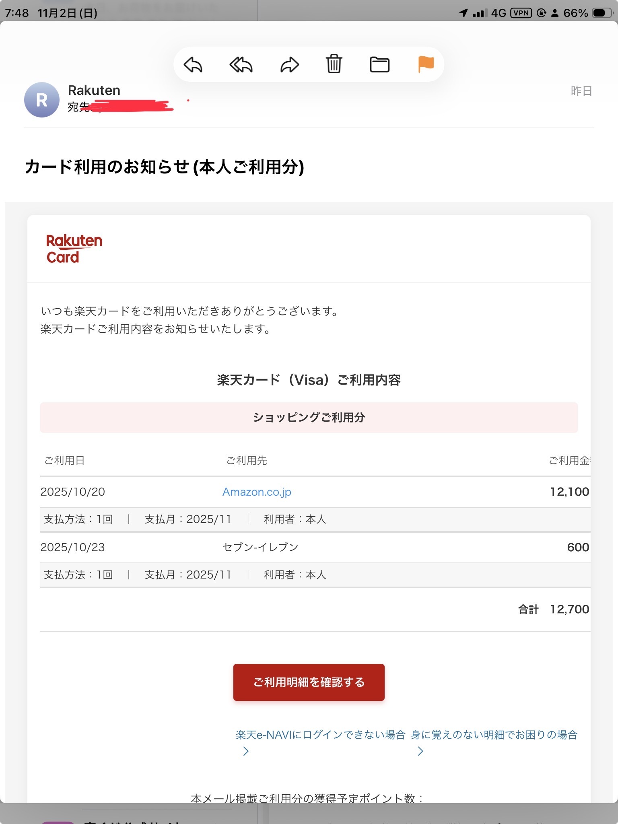The width and height of the screenshot is (618, 824).
Task: Tap chevron under unrecognized charges link
Action: click(x=420, y=751)
